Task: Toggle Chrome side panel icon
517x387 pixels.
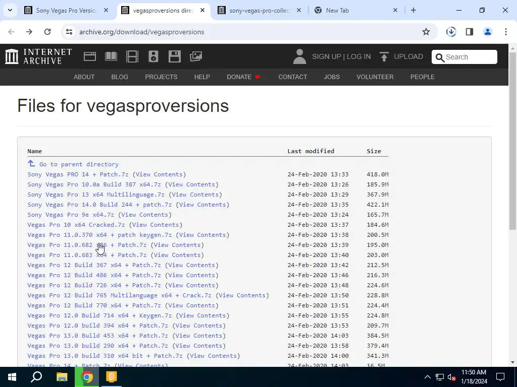Action: coord(469,32)
